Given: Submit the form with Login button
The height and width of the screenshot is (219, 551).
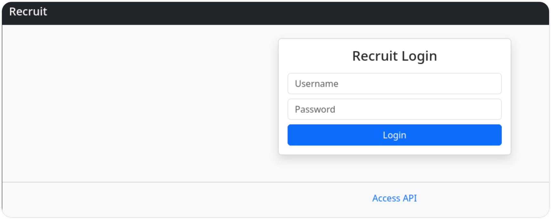Looking at the screenshot, I should 394,135.
